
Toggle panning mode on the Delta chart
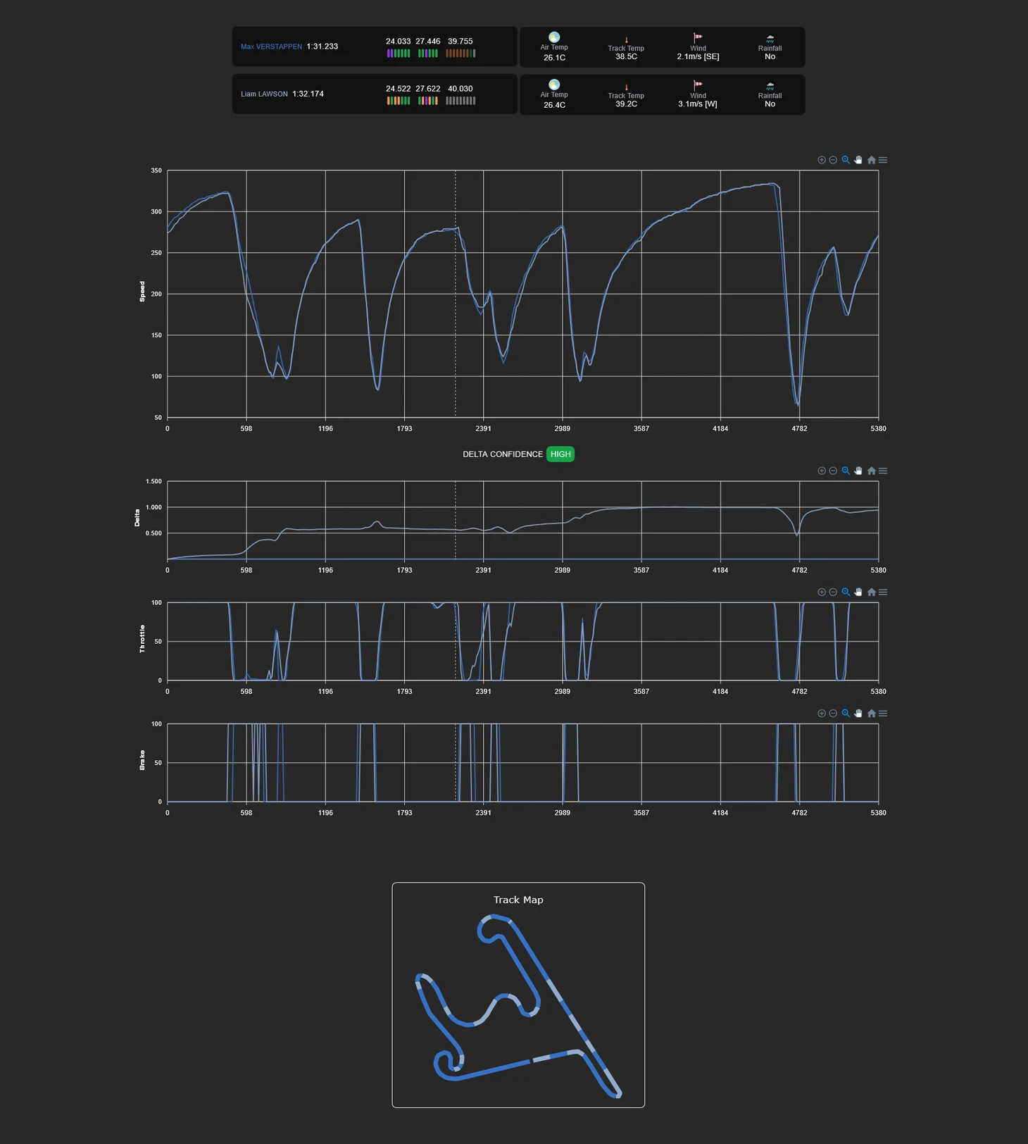coord(858,471)
